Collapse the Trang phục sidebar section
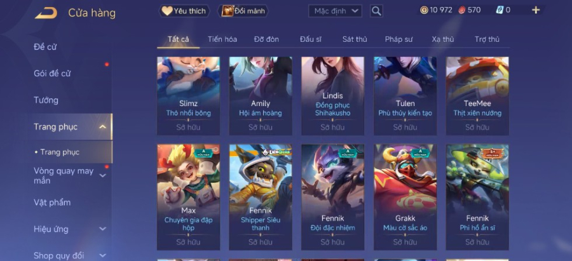The image size is (572, 261). 103,127
